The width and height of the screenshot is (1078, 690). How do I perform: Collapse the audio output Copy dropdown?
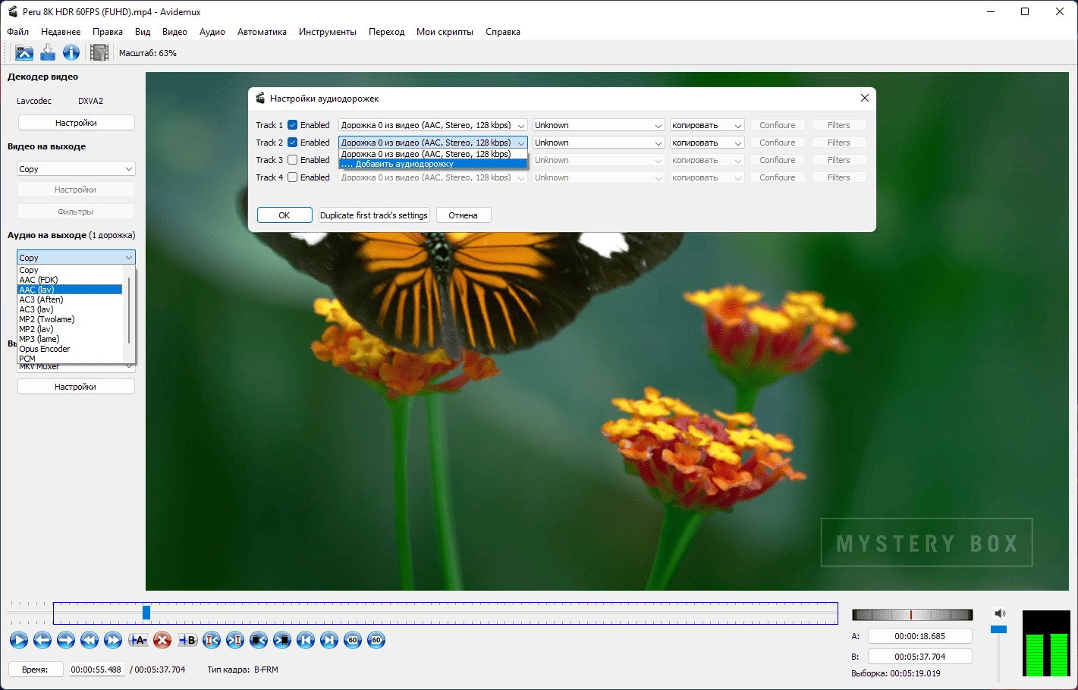click(x=76, y=258)
